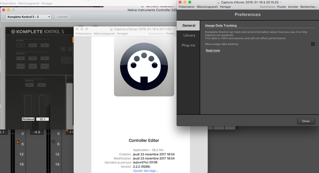The height and width of the screenshot is (173, 319).
Task: Click the Application - 36,2 Mo text
Action: pyautogui.click(x=148, y=150)
